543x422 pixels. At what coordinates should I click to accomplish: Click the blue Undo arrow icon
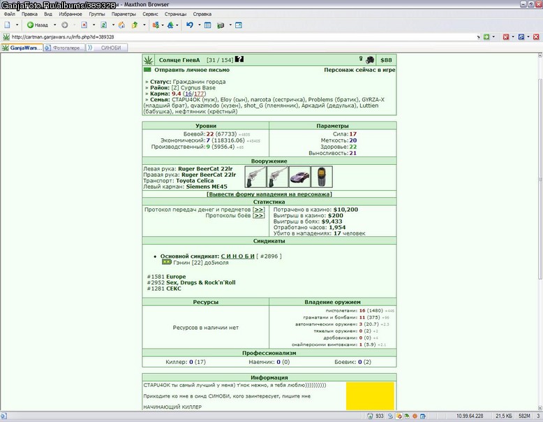point(189,25)
